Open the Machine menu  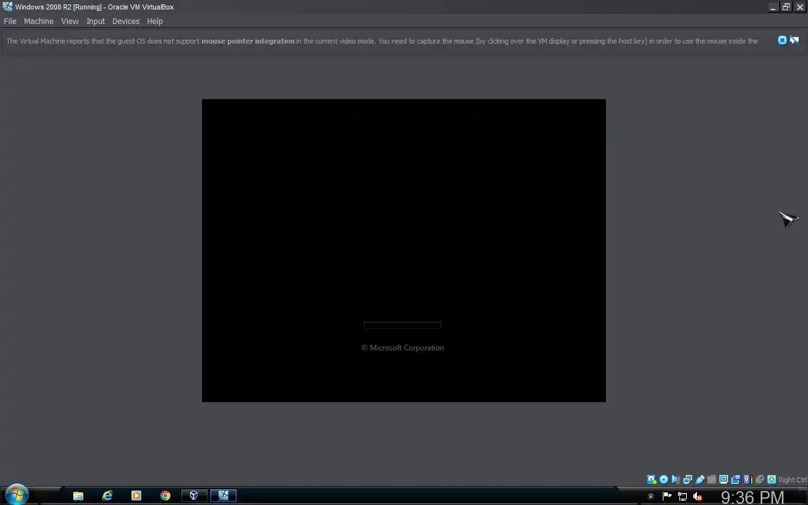(39, 21)
